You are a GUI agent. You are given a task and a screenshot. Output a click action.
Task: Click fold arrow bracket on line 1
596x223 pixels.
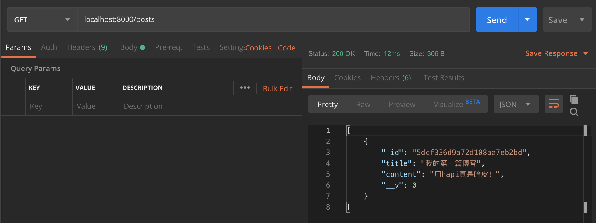point(349,130)
